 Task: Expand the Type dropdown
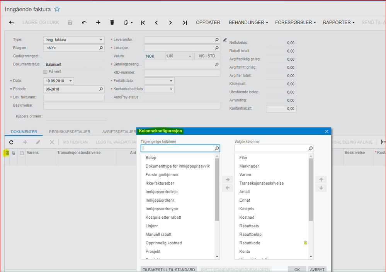[101, 40]
